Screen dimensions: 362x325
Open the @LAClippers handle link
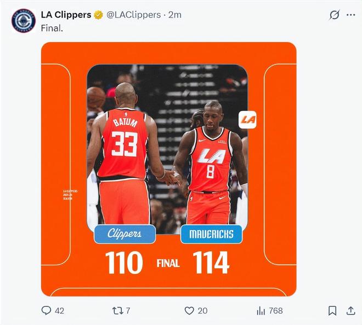click(x=134, y=15)
